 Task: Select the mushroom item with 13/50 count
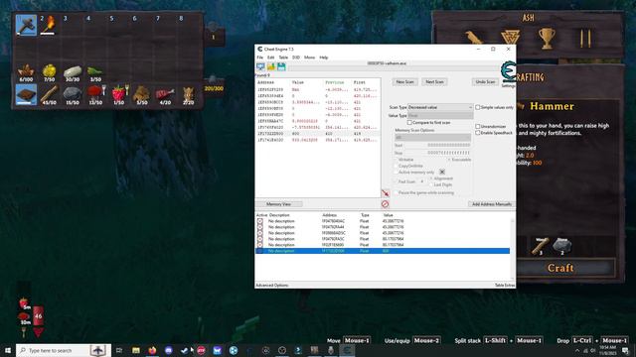click(x=95, y=95)
